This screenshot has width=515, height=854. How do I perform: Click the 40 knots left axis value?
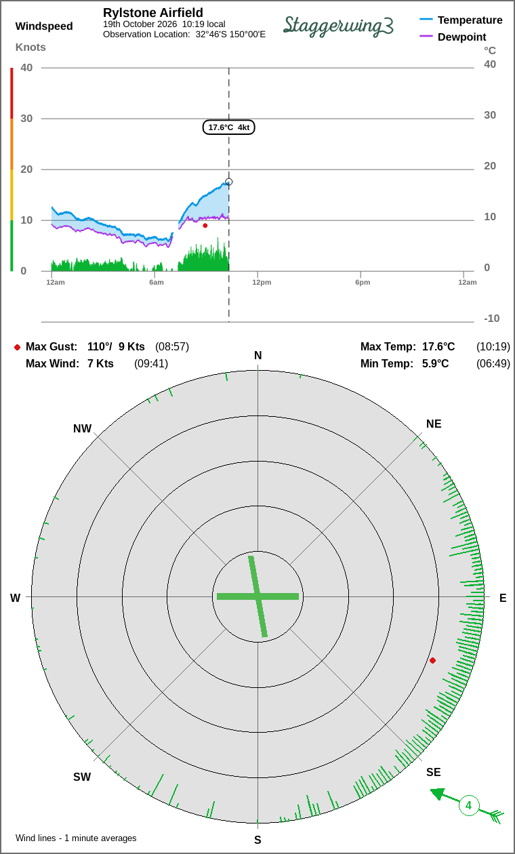coord(26,67)
